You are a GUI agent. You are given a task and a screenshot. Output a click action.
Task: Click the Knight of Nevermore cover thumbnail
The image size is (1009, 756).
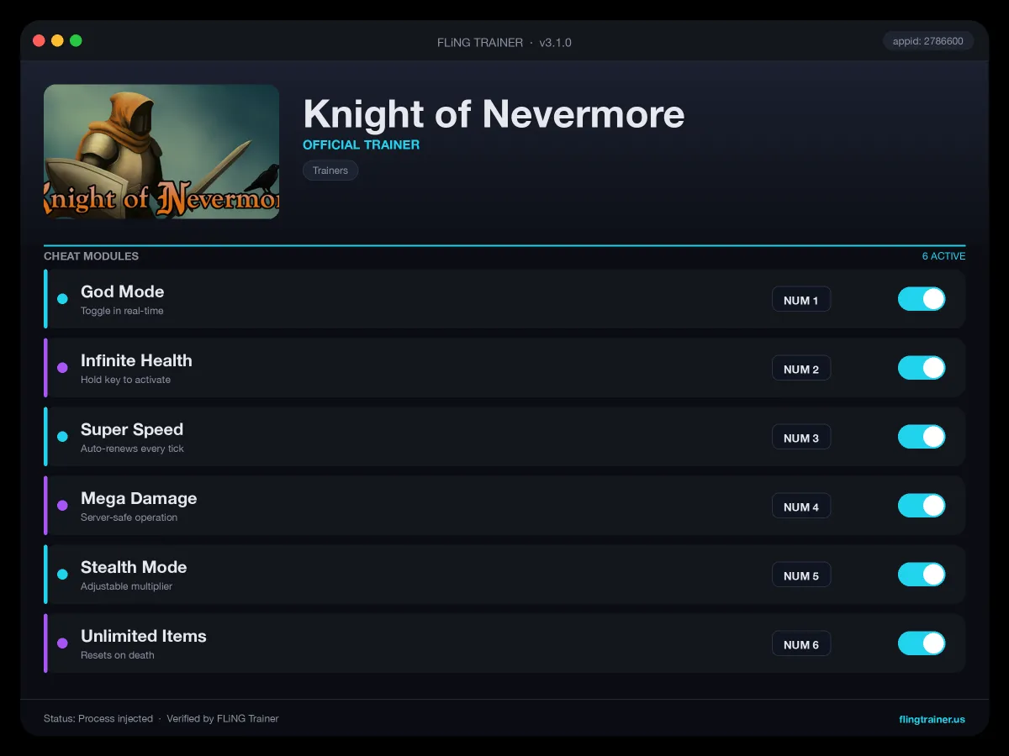pyautogui.click(x=161, y=151)
